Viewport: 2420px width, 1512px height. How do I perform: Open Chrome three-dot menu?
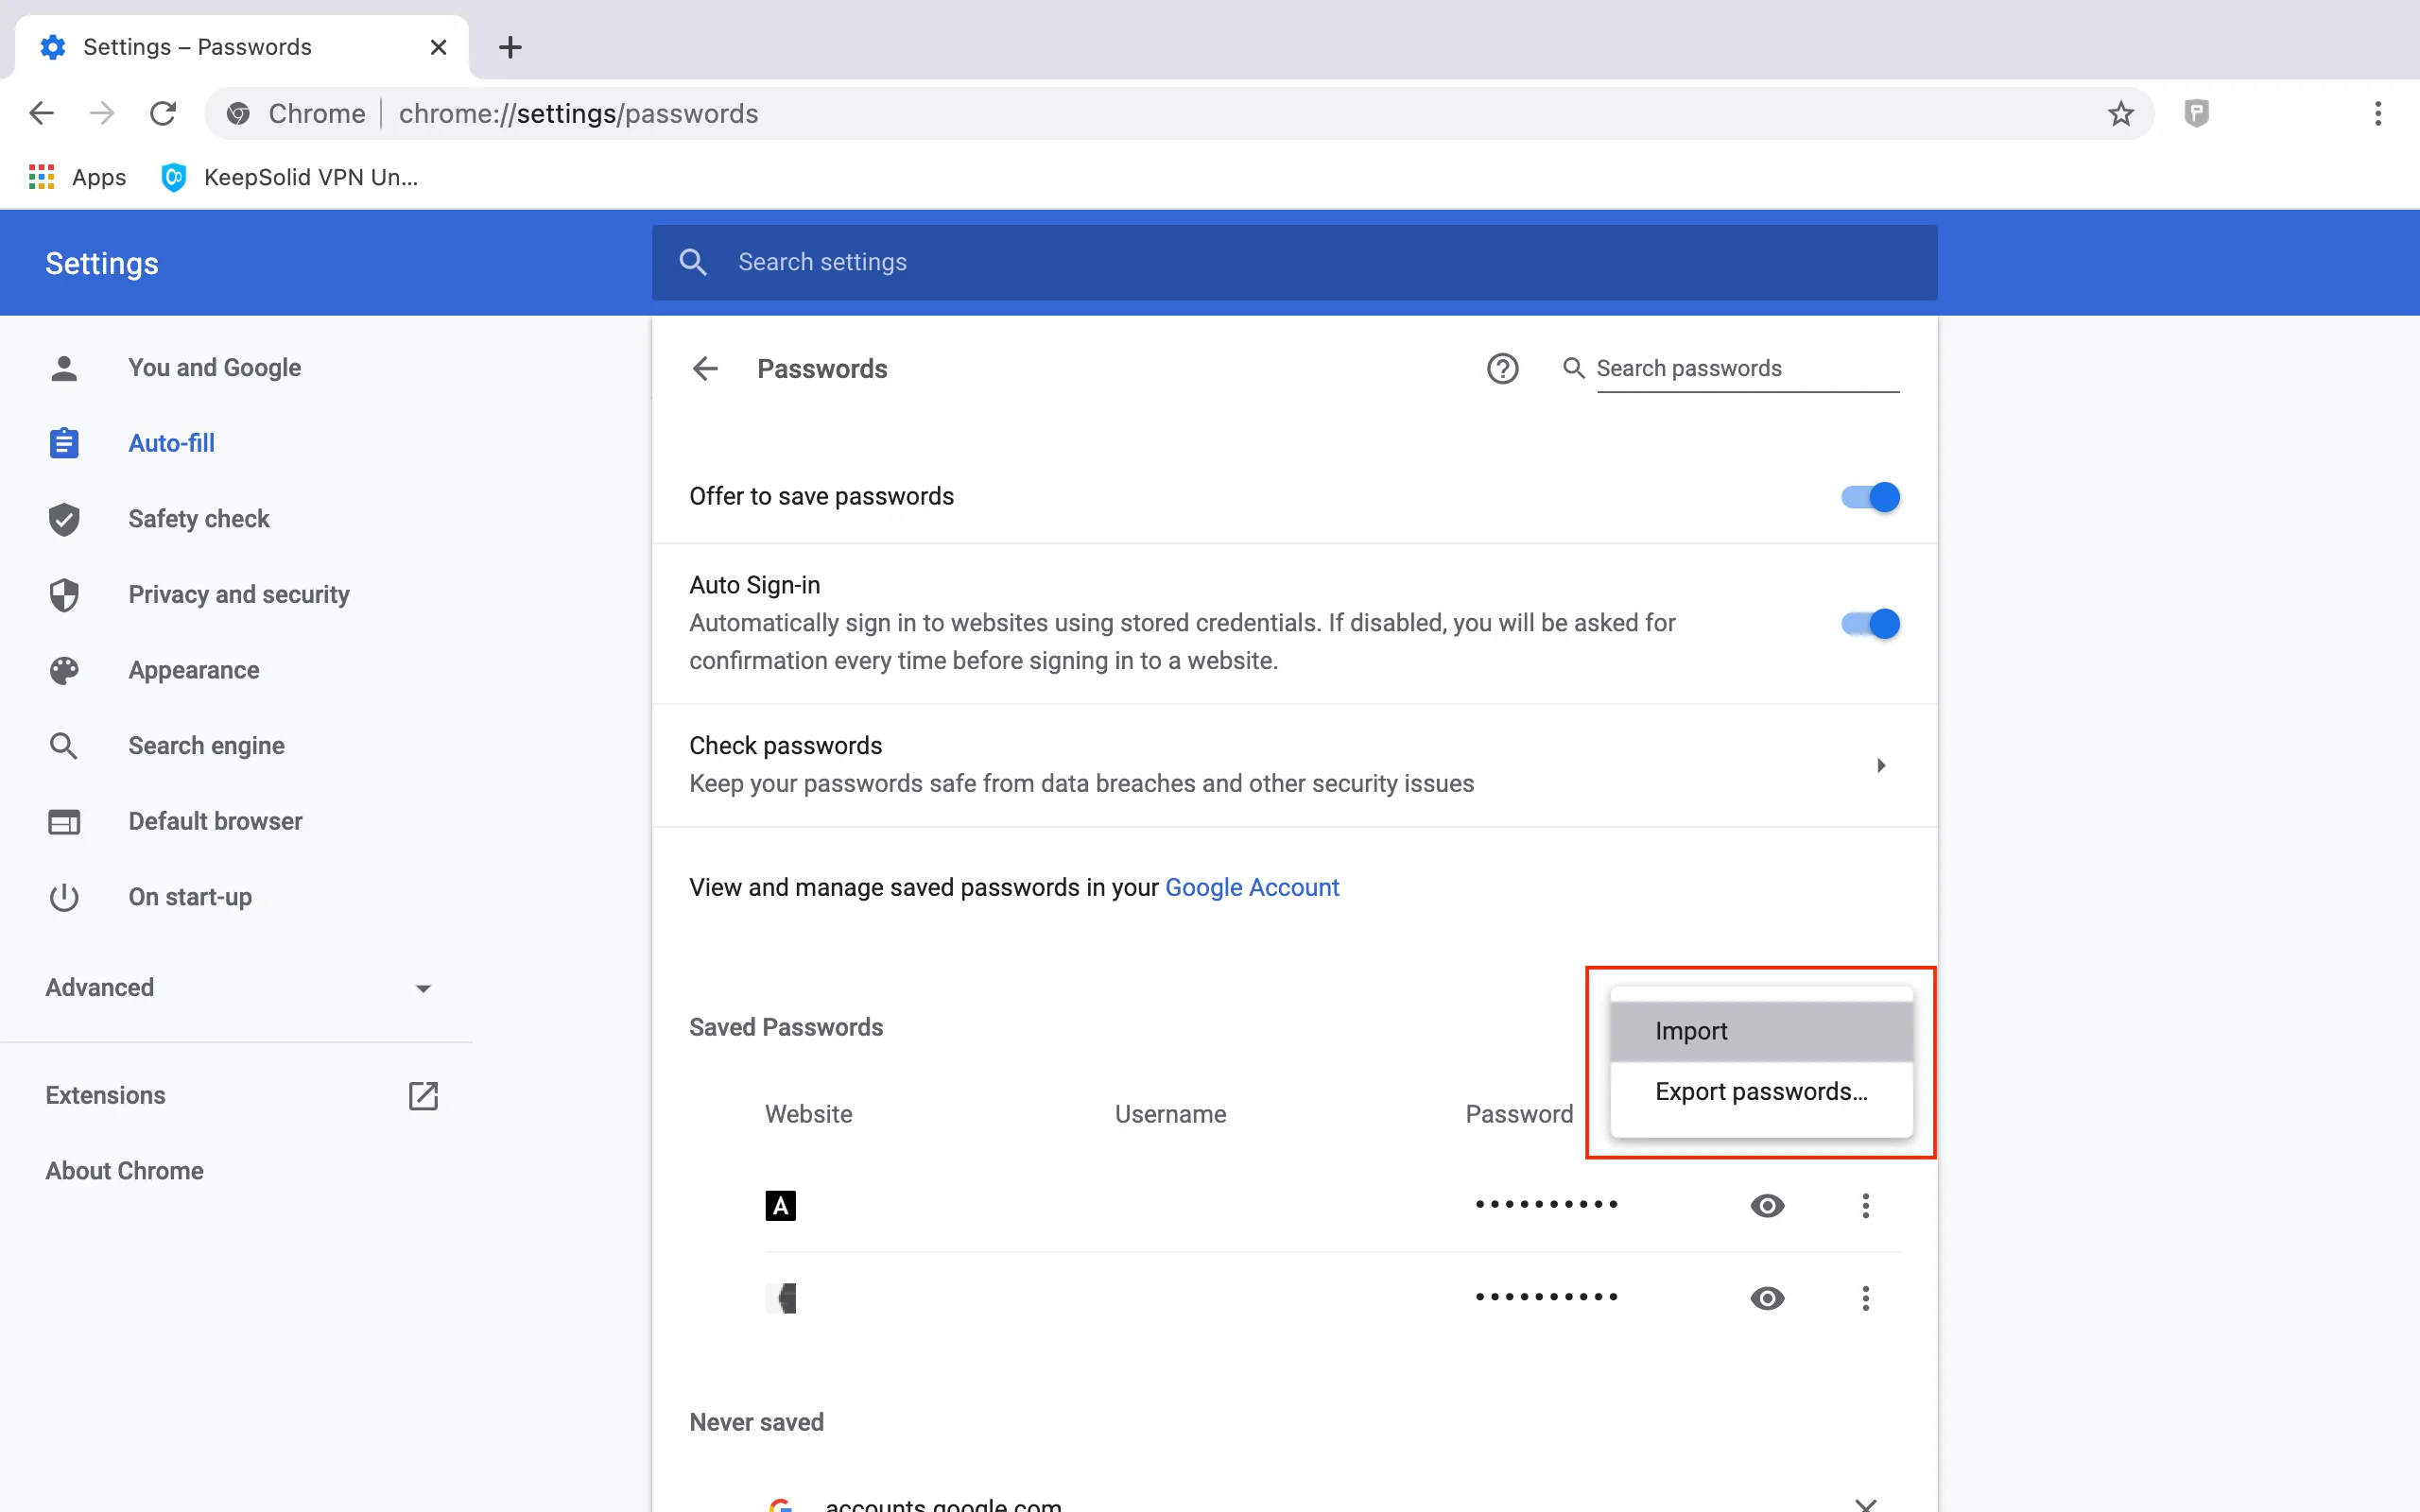2377,113
